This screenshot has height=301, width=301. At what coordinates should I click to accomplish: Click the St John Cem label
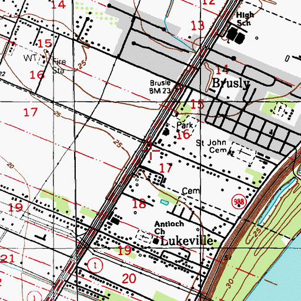tap(212, 146)
